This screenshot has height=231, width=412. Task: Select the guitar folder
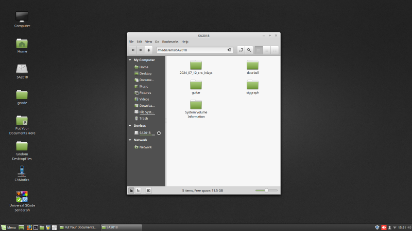pyautogui.click(x=196, y=87)
